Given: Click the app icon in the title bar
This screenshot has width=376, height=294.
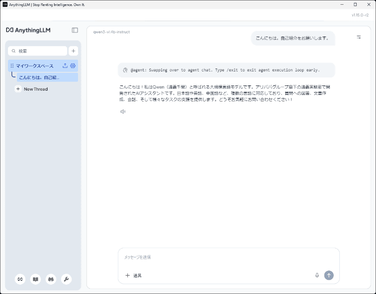Looking at the screenshot, I should pos(5,5).
